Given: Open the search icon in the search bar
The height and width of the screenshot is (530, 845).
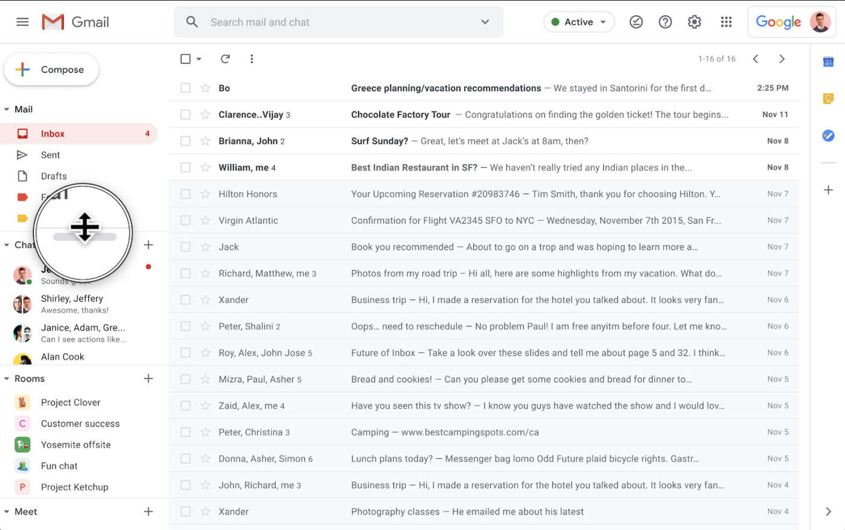Looking at the screenshot, I should (x=191, y=22).
